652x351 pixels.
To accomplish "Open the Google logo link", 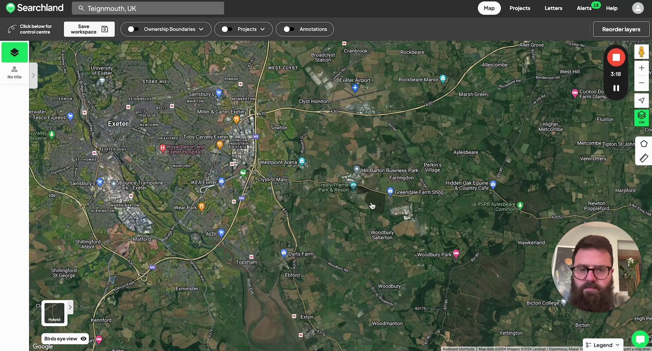I will tap(43, 347).
